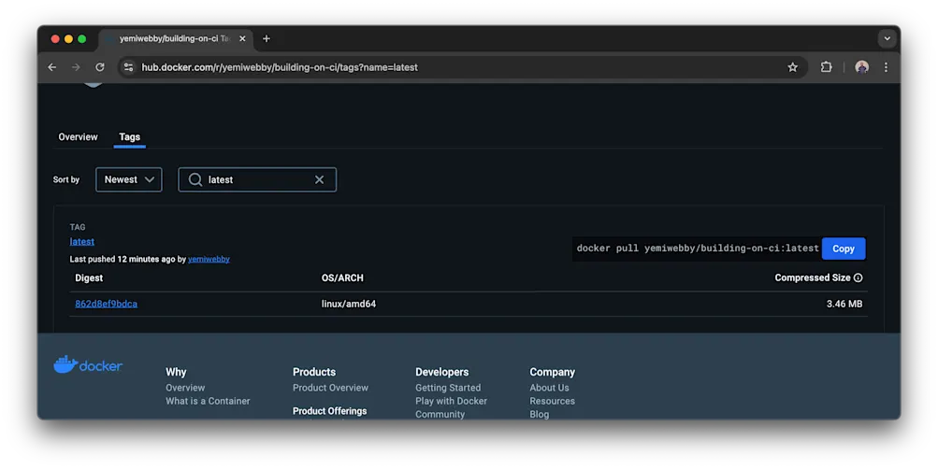Open Resources footer link

[x=552, y=401]
